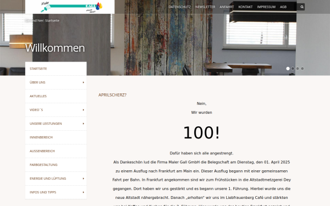Select the first slider dot
Image resolution: width=330 pixels, height=206 pixels.
[x=288, y=69]
